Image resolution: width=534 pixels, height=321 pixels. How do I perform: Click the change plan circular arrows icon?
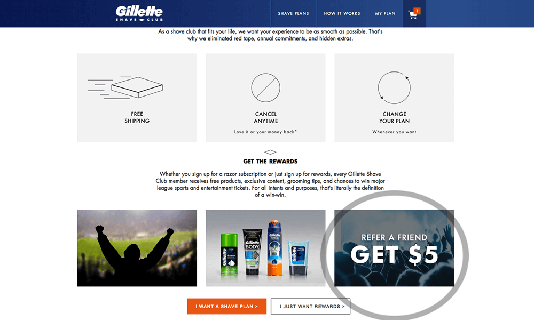click(x=394, y=88)
